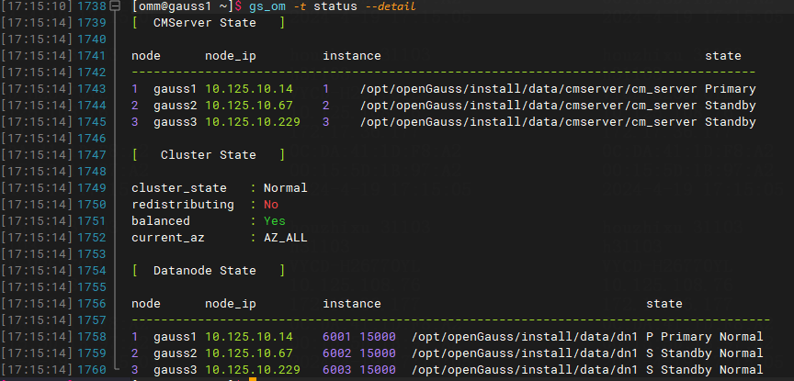Screen dimensions: 794x381
Task: Click the cm_server path on the gauss1 row
Action: pyautogui.click(x=528, y=89)
